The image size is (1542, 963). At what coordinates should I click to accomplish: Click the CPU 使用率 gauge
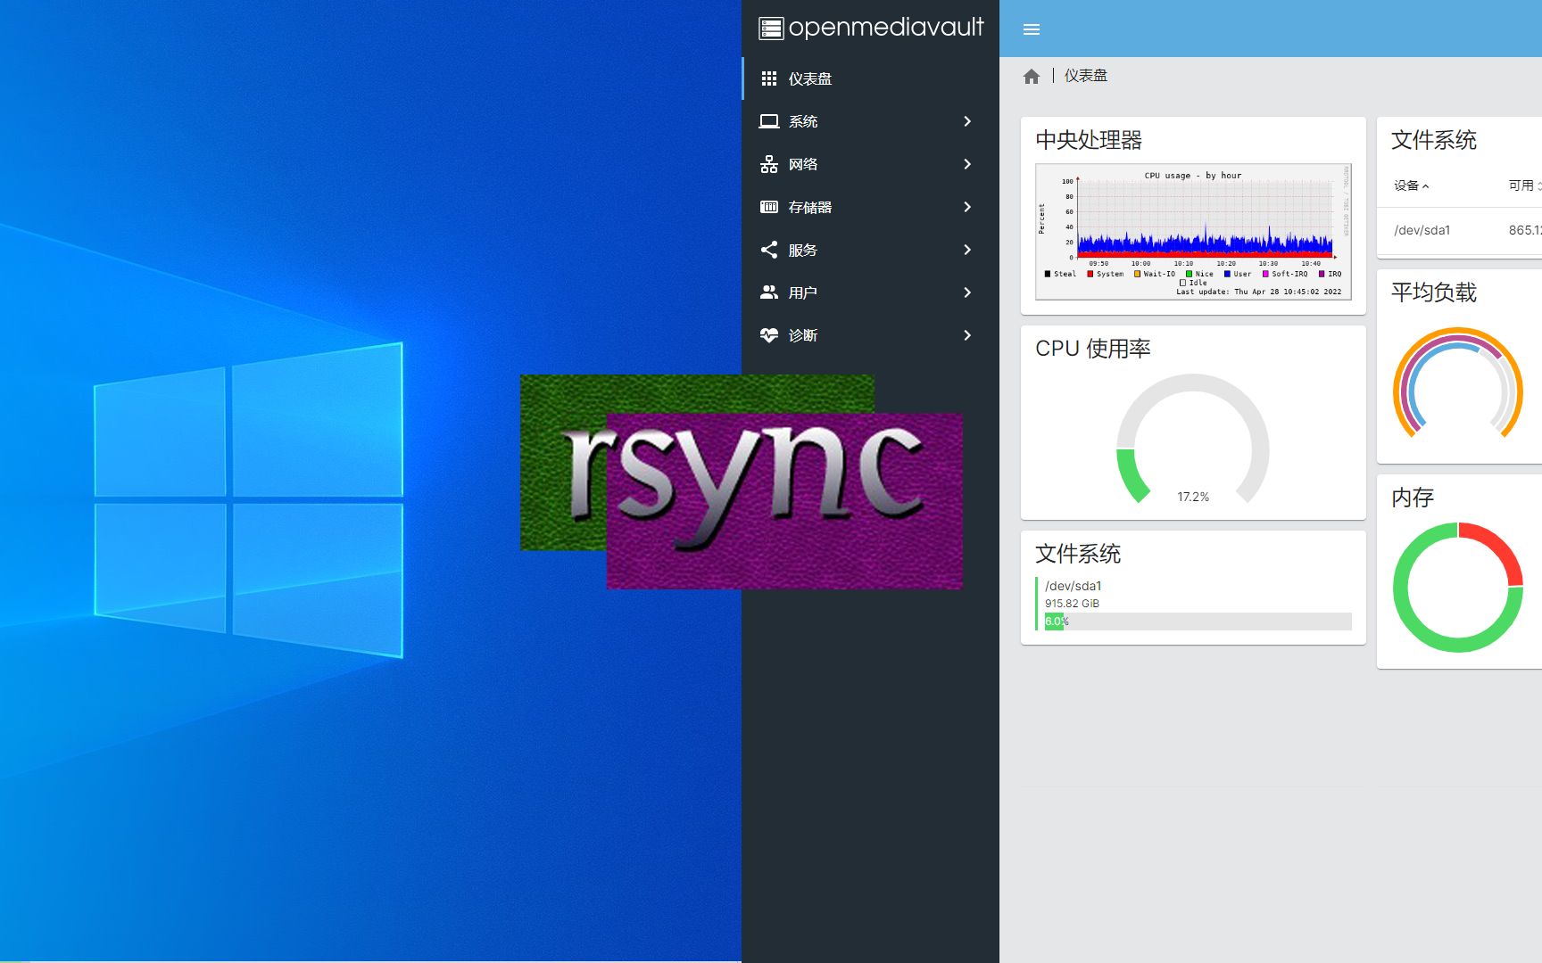(x=1193, y=440)
